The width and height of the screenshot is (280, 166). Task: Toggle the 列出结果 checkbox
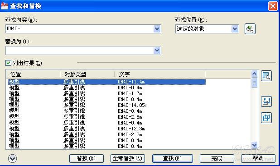coord(8,63)
